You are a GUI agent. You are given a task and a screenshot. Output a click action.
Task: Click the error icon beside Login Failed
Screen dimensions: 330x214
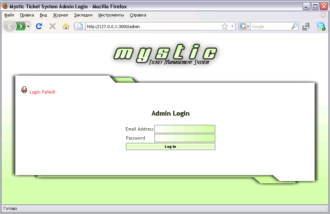pyautogui.click(x=24, y=90)
